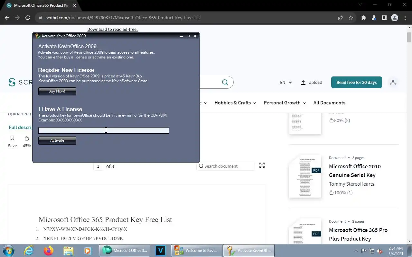
Task: Open Chrome three-dot menu
Action: coord(405,18)
